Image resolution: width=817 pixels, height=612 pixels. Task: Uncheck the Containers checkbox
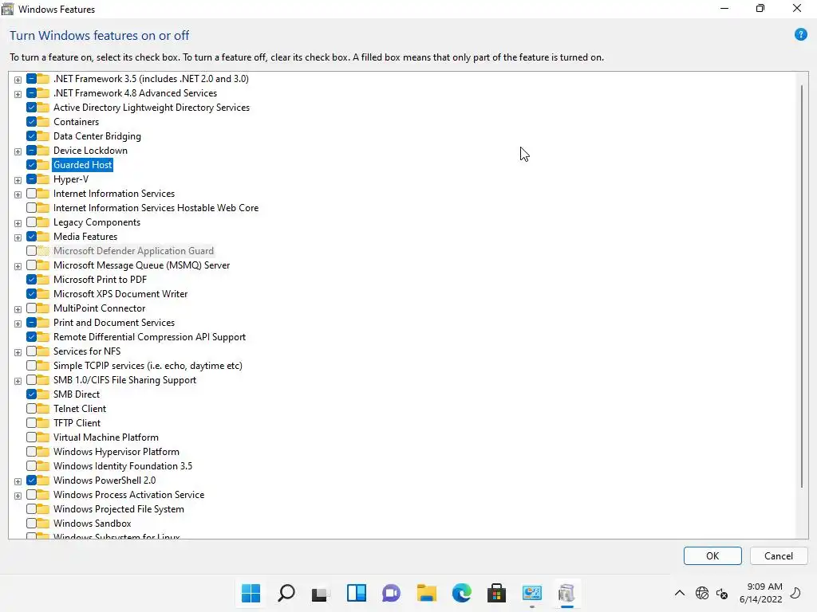coord(31,122)
